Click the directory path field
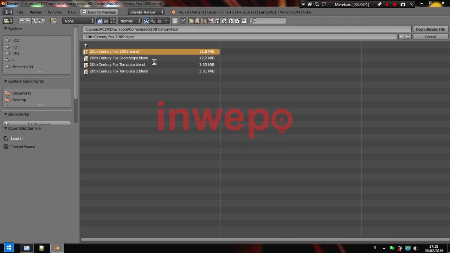This screenshot has width=450, height=253. [x=247, y=29]
